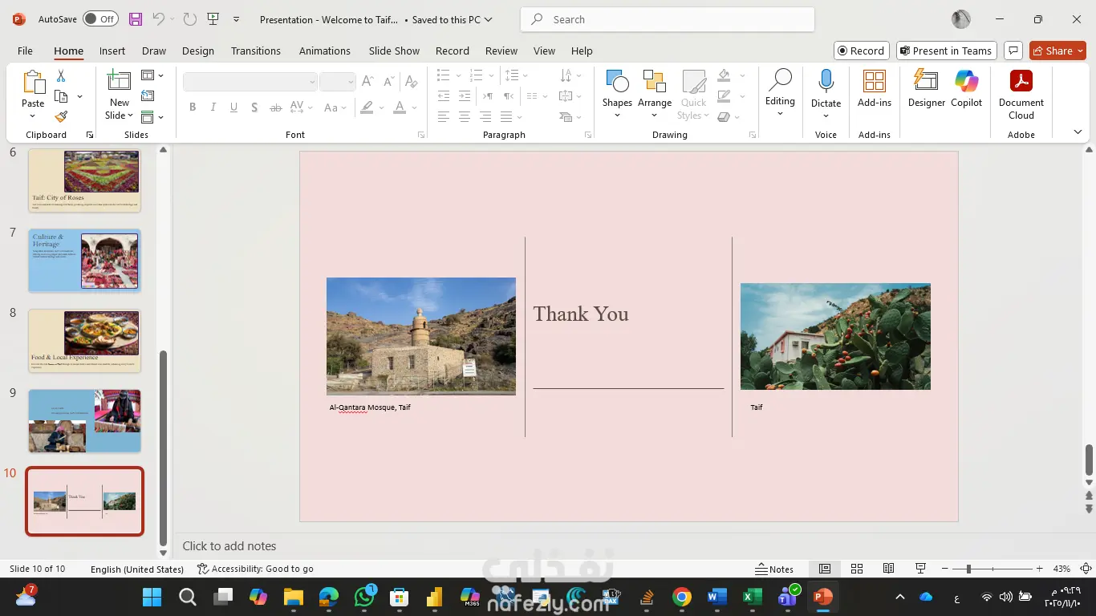
Task: Switch to Slide Sorter view
Action: tap(856, 569)
